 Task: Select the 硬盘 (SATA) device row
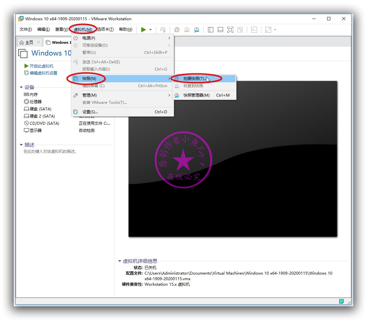pos(37,109)
